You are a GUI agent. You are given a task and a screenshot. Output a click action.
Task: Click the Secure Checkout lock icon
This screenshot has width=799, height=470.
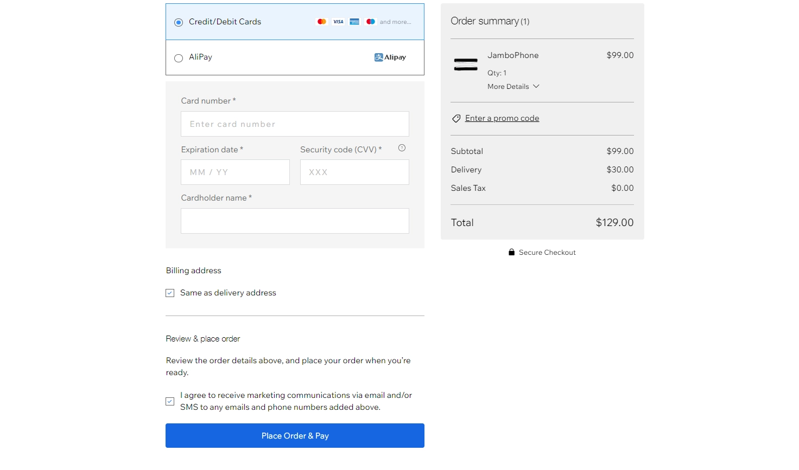[x=511, y=252]
